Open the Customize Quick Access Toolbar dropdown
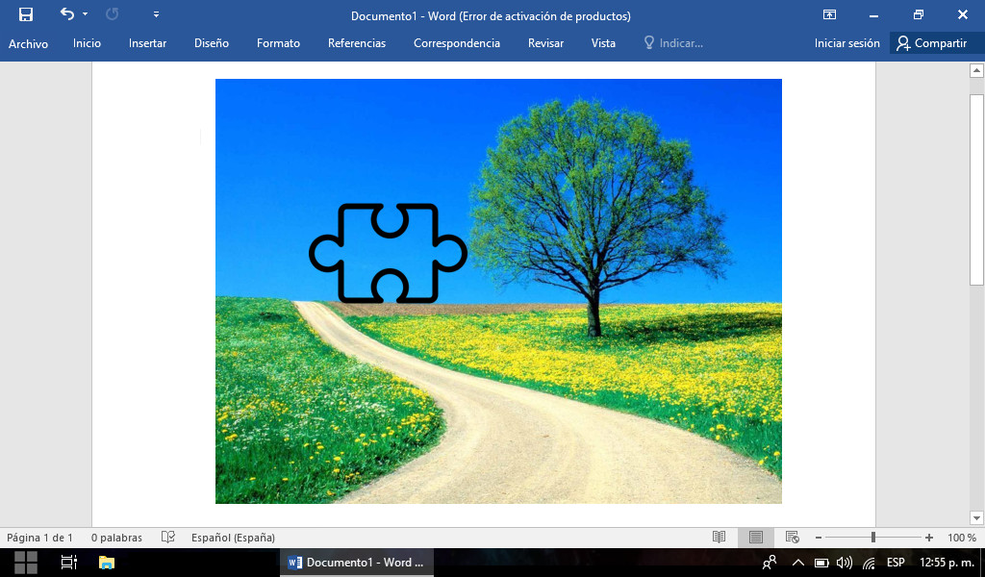This screenshot has height=577, width=985. (156, 13)
